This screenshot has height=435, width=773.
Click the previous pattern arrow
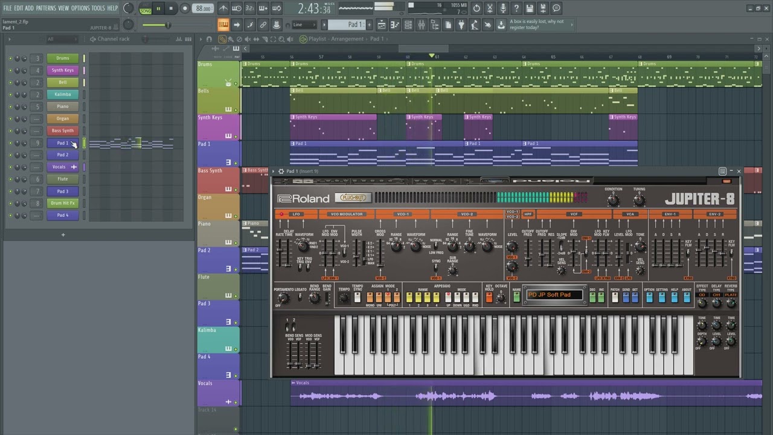coord(324,25)
